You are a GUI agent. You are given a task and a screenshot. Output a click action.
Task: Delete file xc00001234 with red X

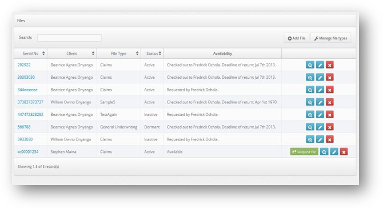pyautogui.click(x=344, y=152)
